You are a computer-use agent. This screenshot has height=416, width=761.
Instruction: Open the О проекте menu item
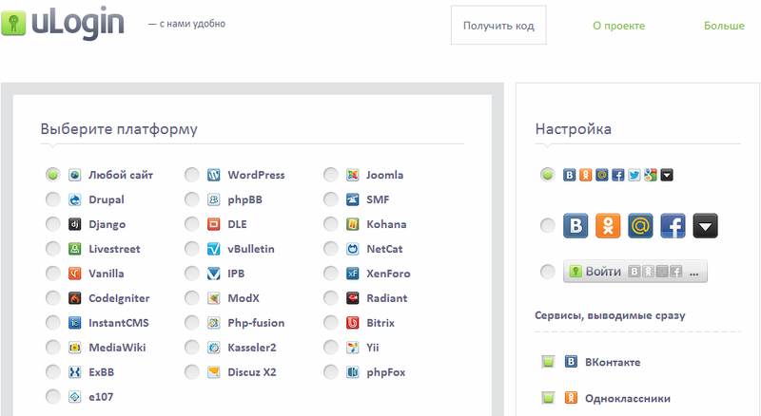(618, 27)
